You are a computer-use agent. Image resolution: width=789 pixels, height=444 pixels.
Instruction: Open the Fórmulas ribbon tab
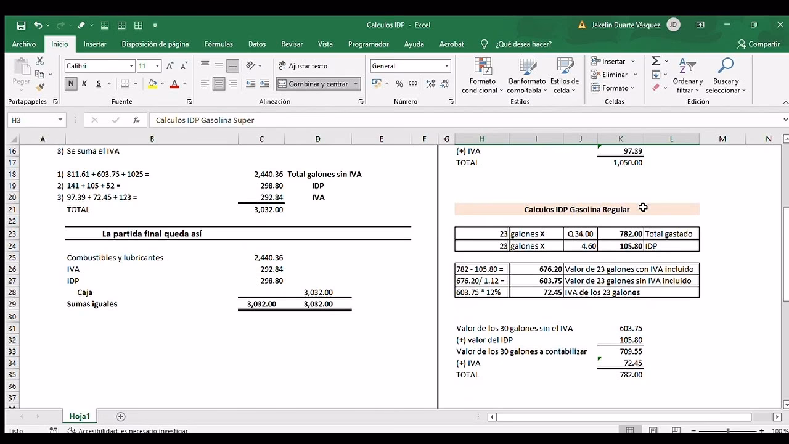(x=218, y=44)
